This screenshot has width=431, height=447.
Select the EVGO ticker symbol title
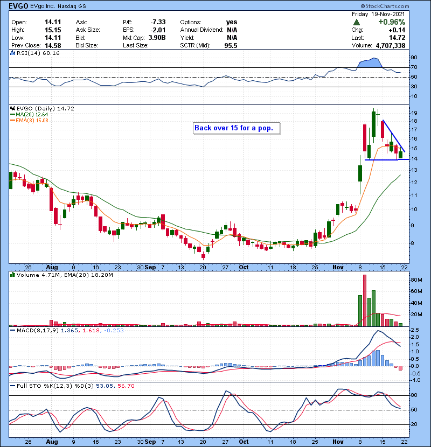pos(18,6)
